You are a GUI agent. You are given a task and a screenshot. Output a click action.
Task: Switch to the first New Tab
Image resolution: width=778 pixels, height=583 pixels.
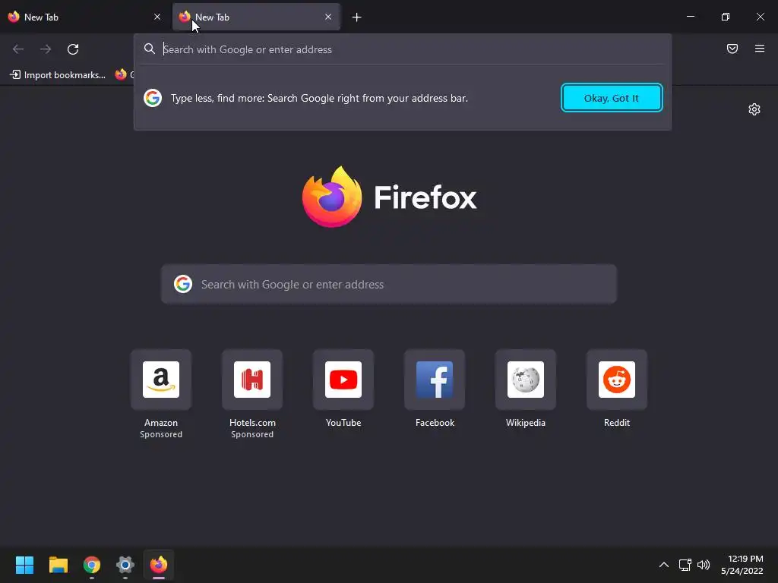coord(84,17)
